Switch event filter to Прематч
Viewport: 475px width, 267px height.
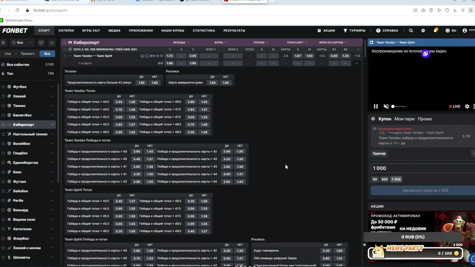pyautogui.click(x=27, y=54)
